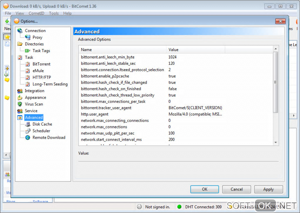The height and width of the screenshot is (213, 300).
Task: Select http.user_agent row
Action: click(x=176, y=114)
